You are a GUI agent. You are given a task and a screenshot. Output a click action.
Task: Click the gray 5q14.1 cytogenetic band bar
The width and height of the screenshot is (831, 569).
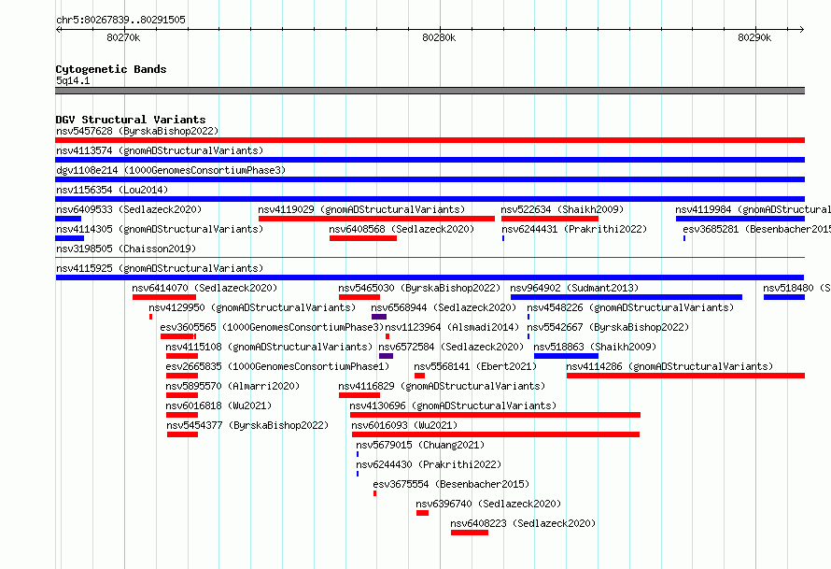[x=430, y=91]
